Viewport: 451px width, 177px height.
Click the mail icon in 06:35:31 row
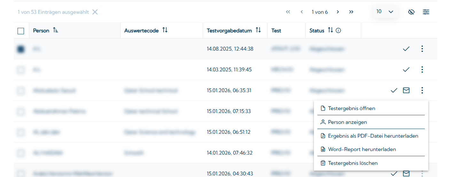(x=406, y=91)
